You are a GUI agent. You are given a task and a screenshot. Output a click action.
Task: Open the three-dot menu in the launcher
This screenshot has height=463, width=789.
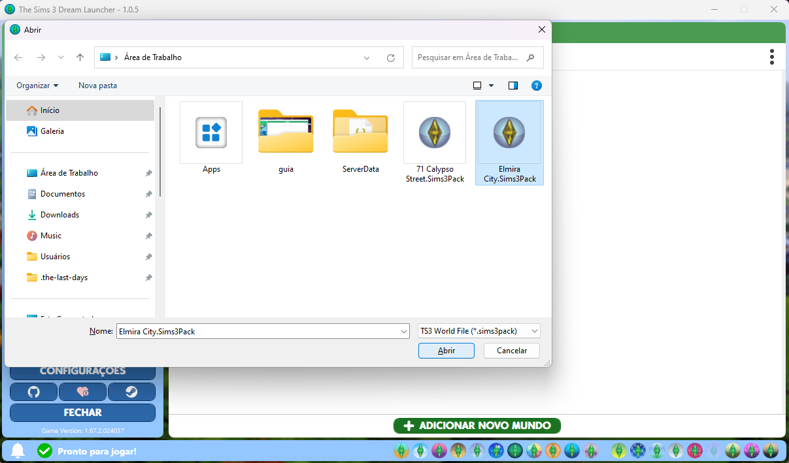click(x=772, y=56)
